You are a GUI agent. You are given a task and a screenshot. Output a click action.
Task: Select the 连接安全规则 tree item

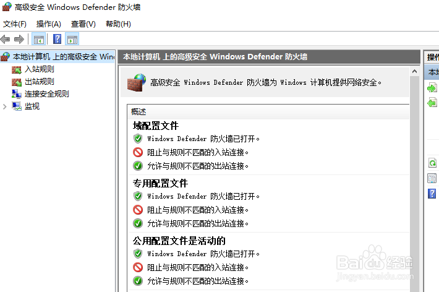[46, 94]
